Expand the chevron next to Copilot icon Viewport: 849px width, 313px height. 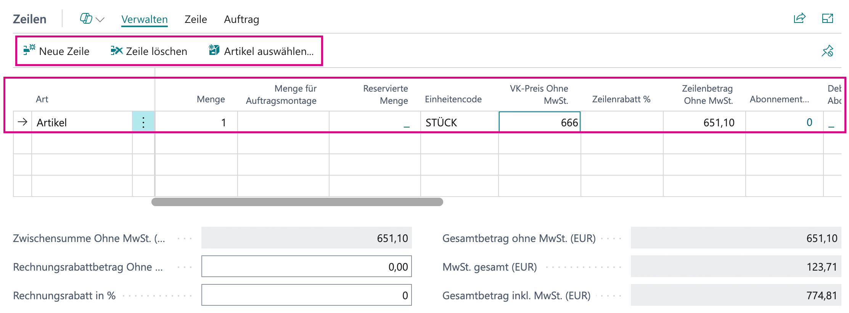point(100,19)
